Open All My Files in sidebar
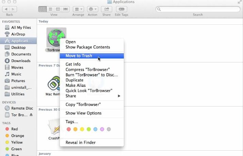243x156 pixels. [18, 27]
